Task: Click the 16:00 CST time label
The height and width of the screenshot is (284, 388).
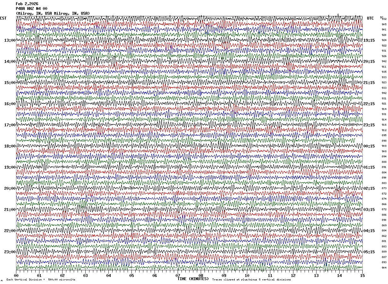Action: (x=10, y=104)
